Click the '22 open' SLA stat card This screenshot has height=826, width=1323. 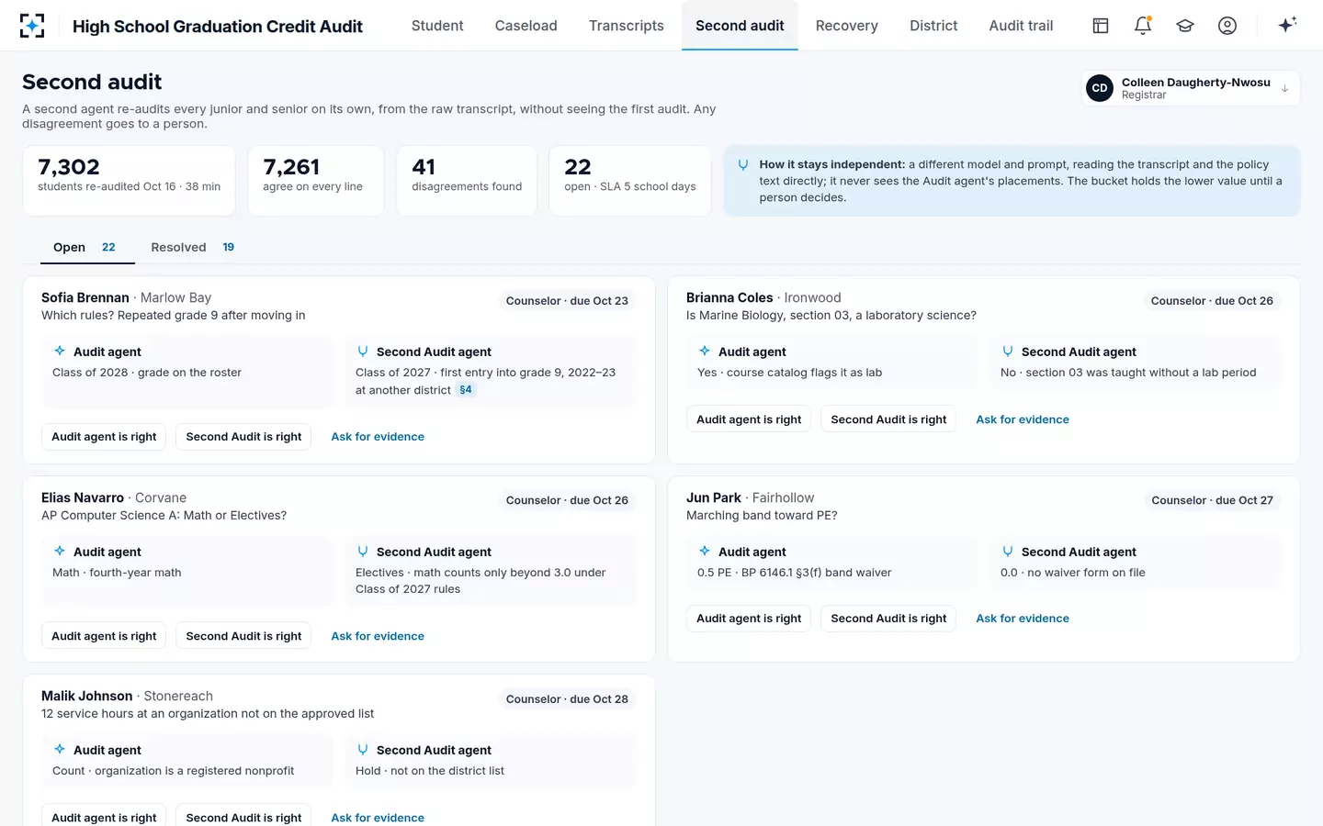click(630, 181)
